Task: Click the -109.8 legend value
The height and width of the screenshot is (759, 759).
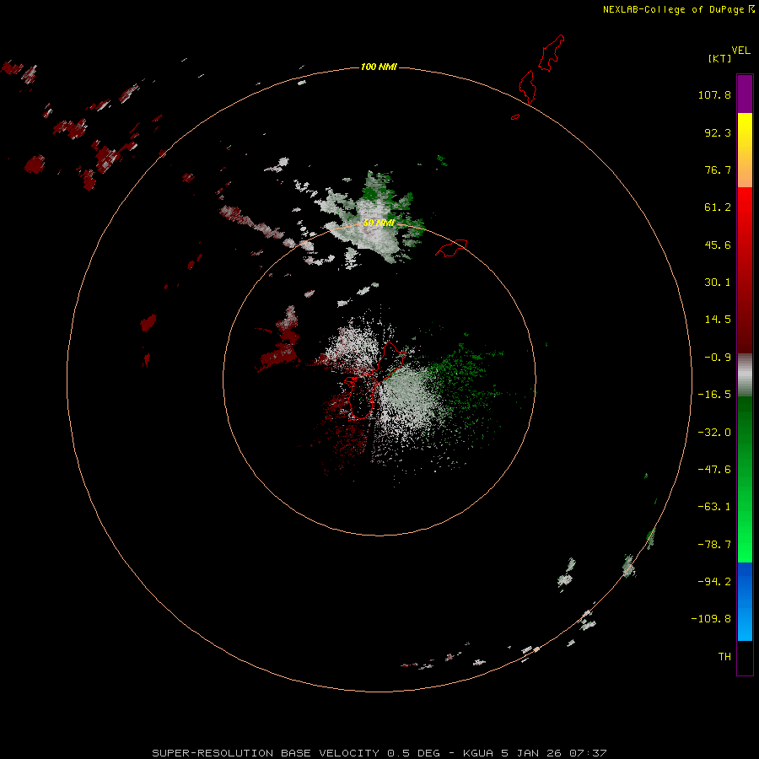Action: pyautogui.click(x=711, y=619)
